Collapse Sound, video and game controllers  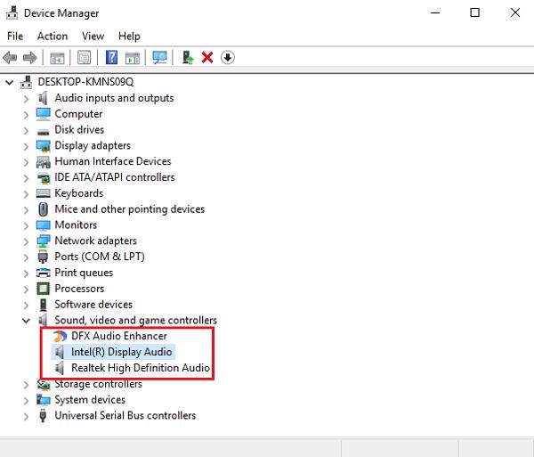26,321
